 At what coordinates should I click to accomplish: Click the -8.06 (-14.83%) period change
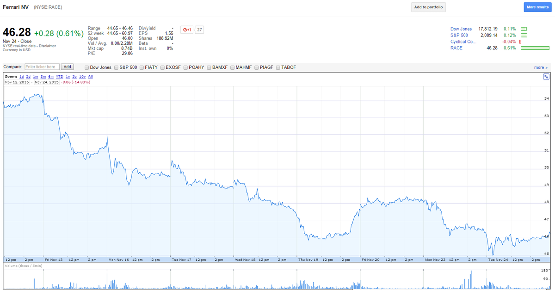click(74, 82)
